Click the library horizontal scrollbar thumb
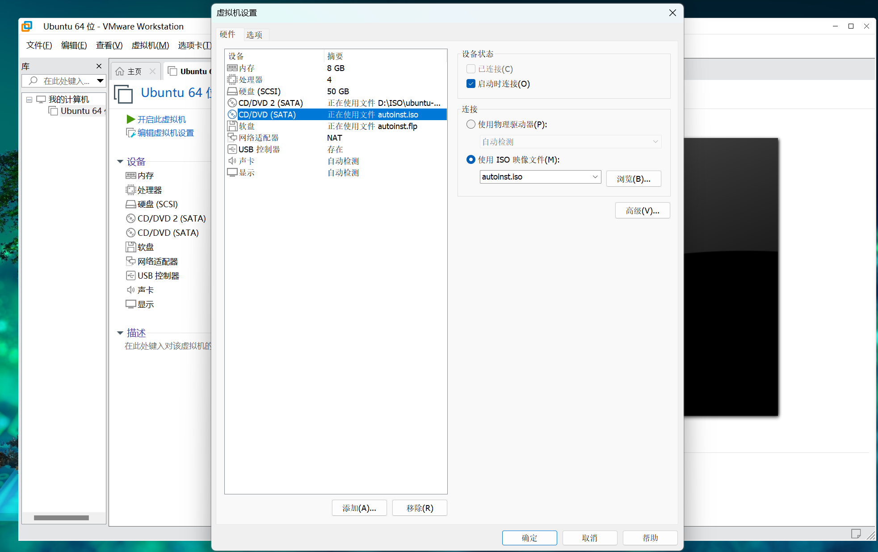The width and height of the screenshot is (878, 552). pyautogui.click(x=61, y=518)
